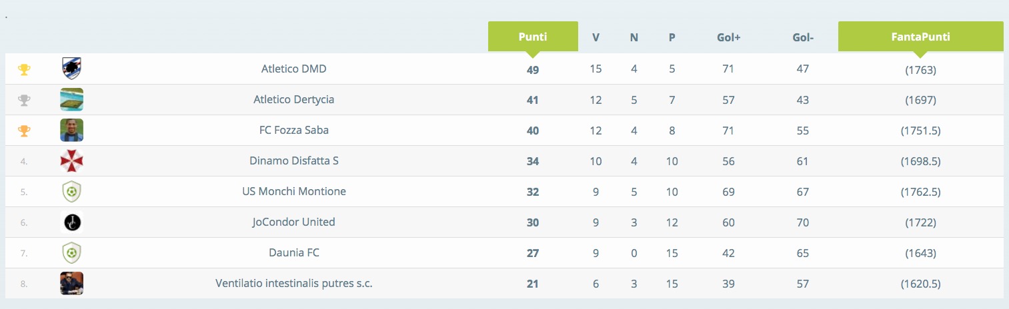Image resolution: width=1009 pixels, height=309 pixels.
Task: Open the JoCondor United team name
Action: [294, 222]
